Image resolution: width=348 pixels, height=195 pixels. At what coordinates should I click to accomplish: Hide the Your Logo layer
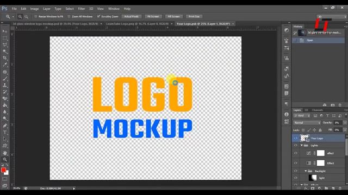tap(295, 138)
